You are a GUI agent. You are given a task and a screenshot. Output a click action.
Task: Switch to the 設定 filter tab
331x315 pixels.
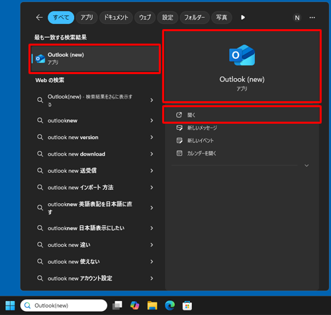pos(167,17)
